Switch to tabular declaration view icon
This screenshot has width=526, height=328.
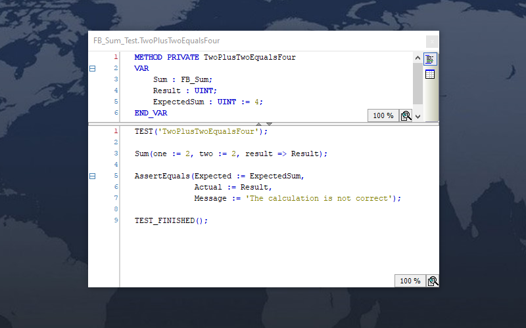click(x=430, y=74)
